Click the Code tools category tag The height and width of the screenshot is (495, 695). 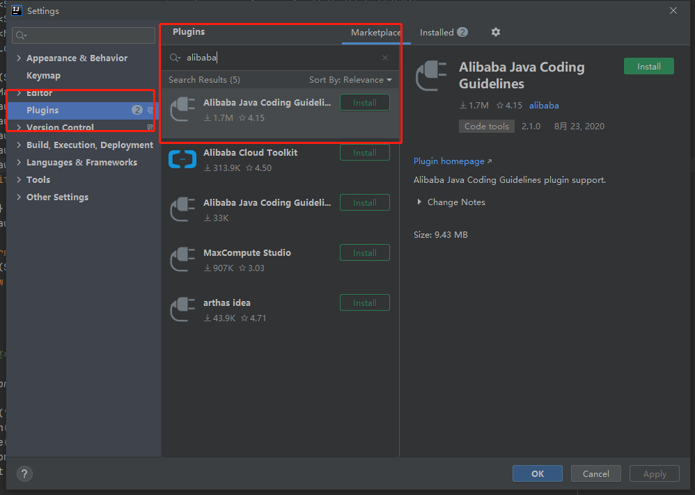tap(487, 126)
